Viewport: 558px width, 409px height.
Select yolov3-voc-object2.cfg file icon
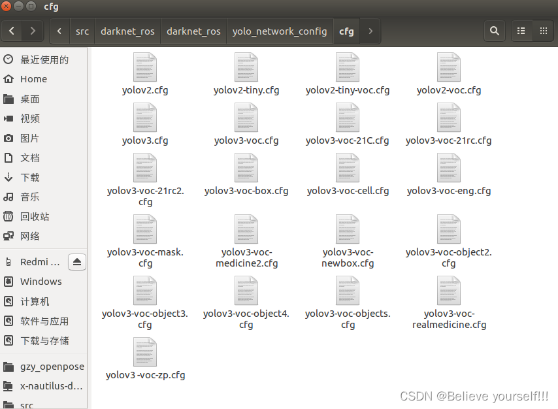click(x=449, y=229)
